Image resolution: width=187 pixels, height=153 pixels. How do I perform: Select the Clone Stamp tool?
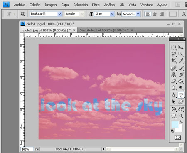(173, 75)
